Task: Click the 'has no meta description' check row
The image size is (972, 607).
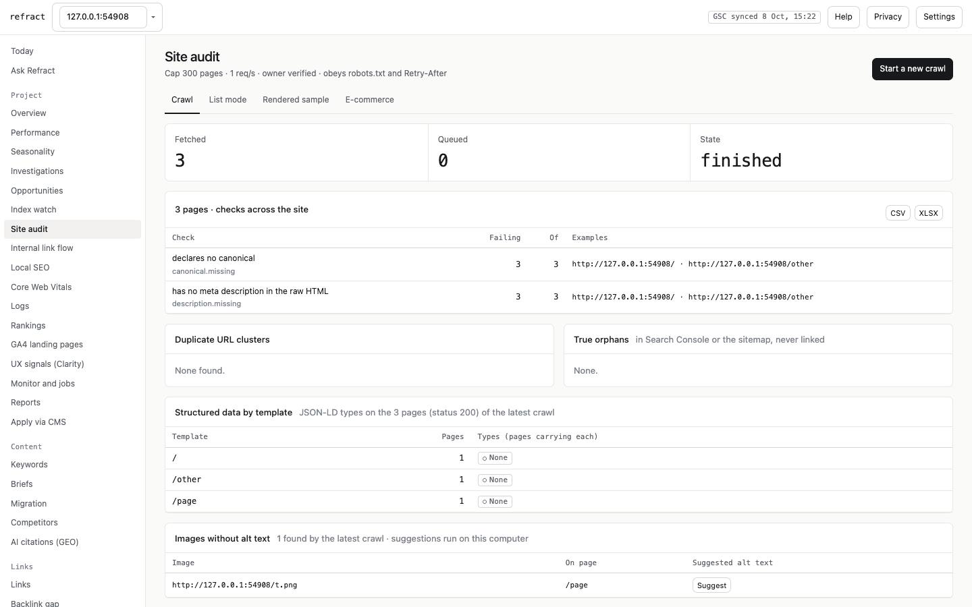Action: [559, 297]
